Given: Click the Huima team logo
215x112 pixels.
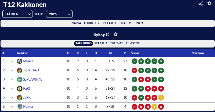Looking at the screenshot, I should coord(19,106).
